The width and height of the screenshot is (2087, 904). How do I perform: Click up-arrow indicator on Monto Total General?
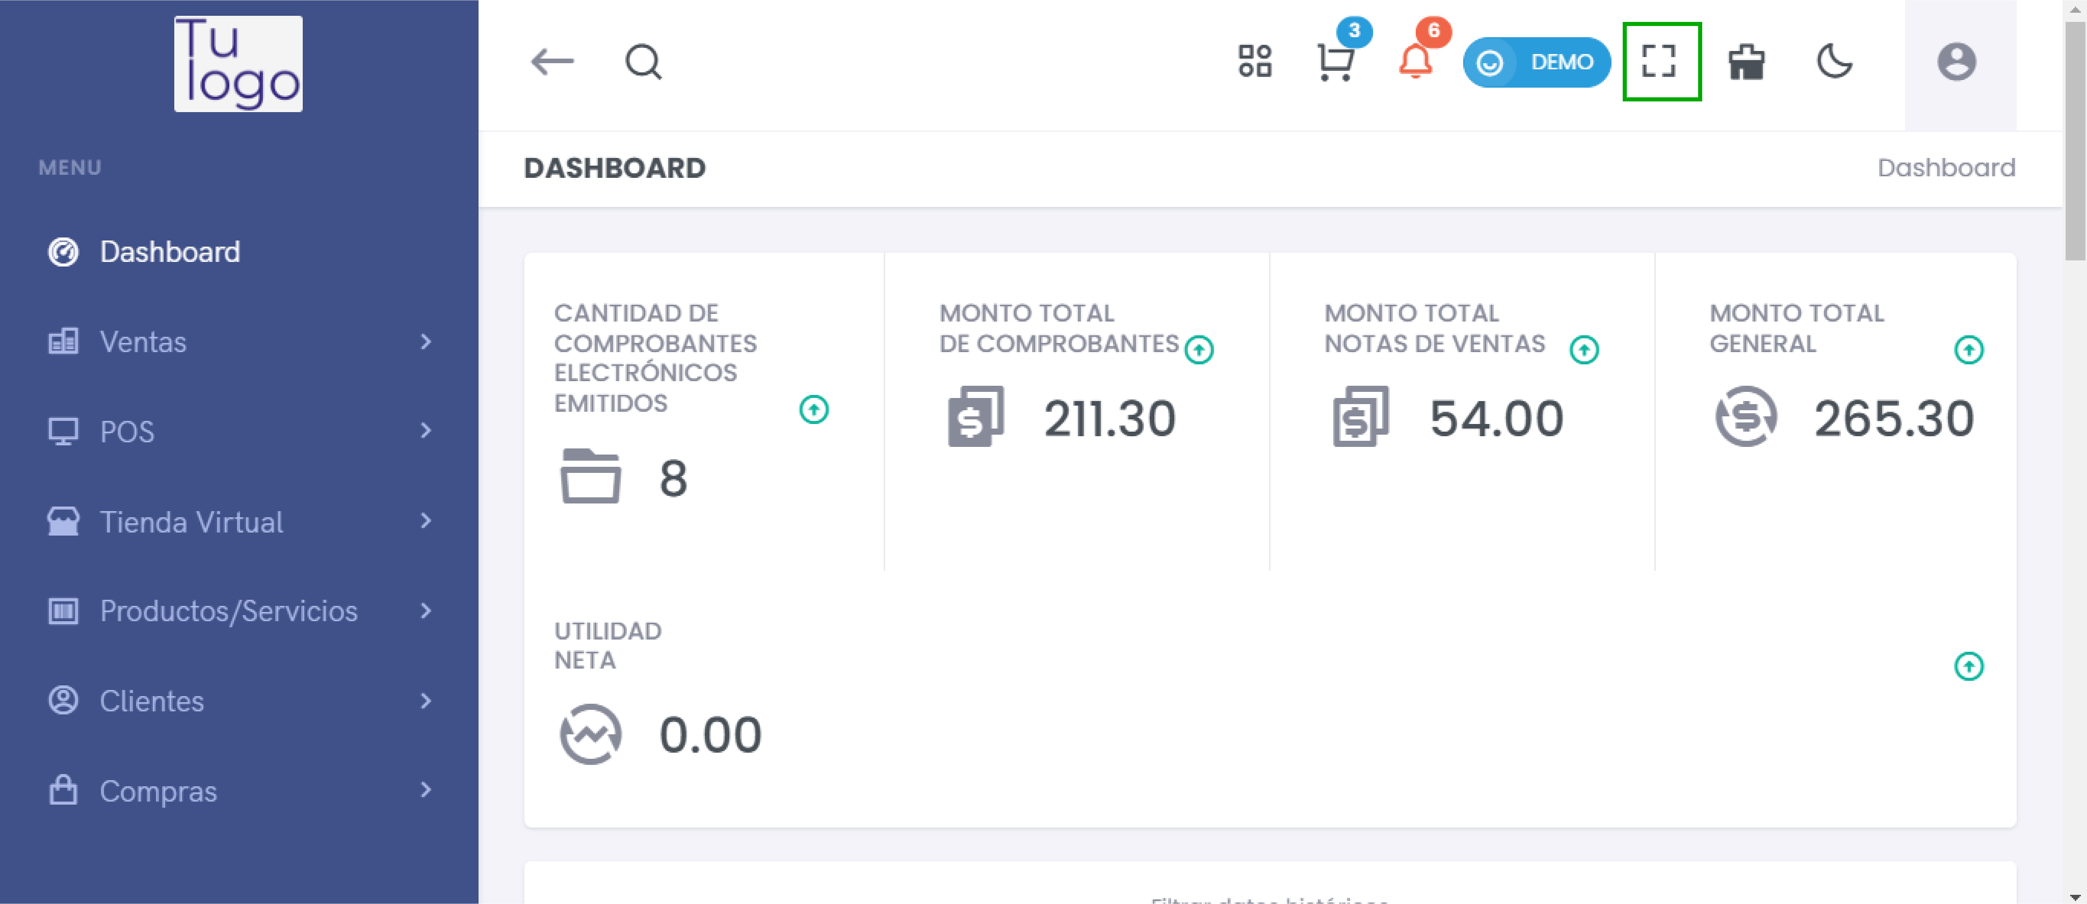[1968, 350]
